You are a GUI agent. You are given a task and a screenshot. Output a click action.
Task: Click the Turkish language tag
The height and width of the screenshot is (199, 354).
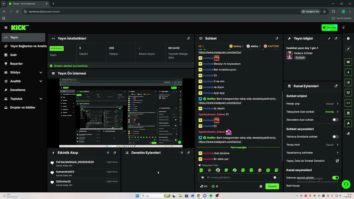coord(300,58)
